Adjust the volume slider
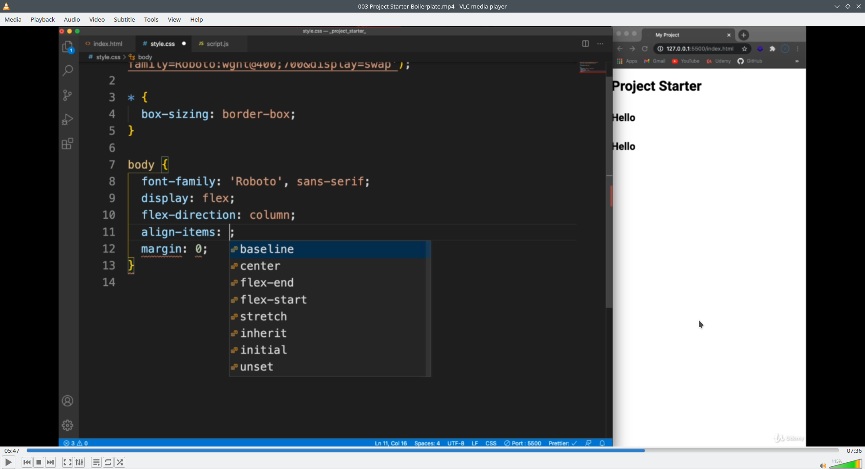This screenshot has height=469, width=865. 846,464
